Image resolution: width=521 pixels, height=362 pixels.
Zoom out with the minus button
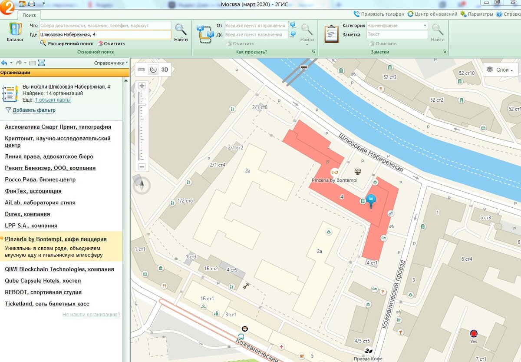pyautogui.click(x=142, y=167)
